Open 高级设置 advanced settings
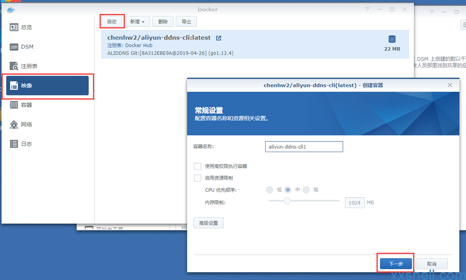 point(208,223)
